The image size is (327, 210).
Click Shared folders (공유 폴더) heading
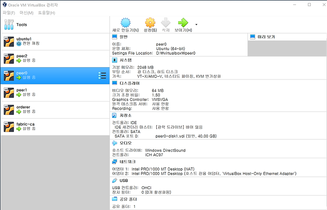point(128,199)
